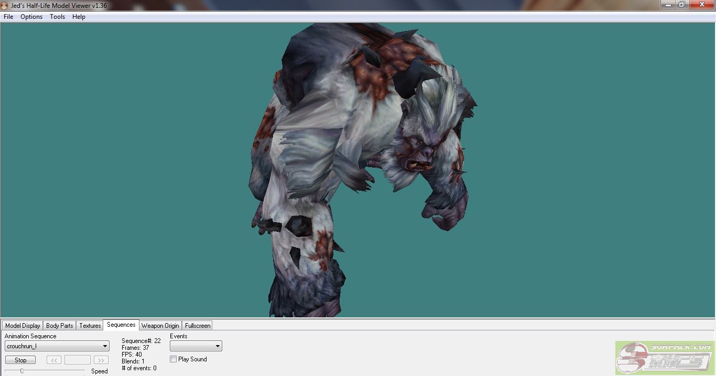Screen dimensions: 716x376
Task: Switch to the Model Display tab
Action: [23, 326]
